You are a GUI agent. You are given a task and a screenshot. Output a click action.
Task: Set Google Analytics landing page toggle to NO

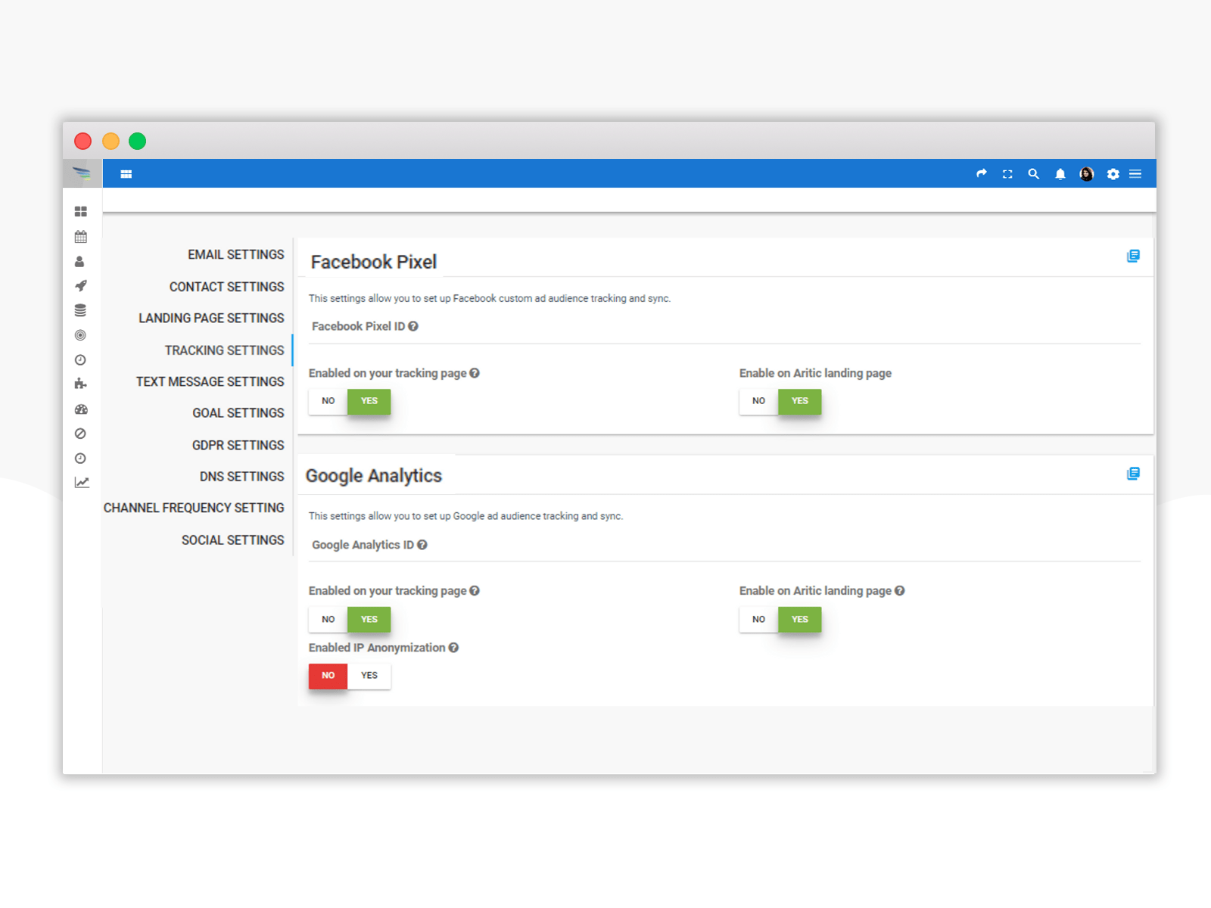click(758, 619)
